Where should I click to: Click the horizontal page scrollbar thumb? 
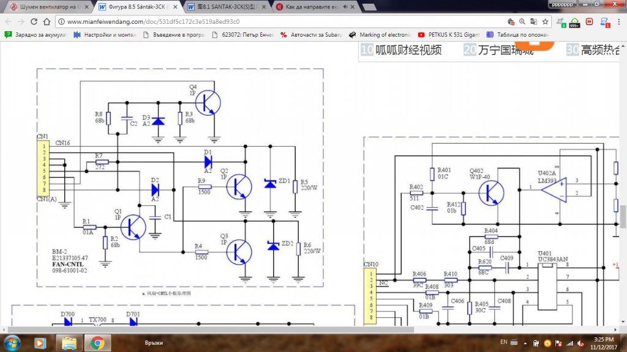(211, 329)
